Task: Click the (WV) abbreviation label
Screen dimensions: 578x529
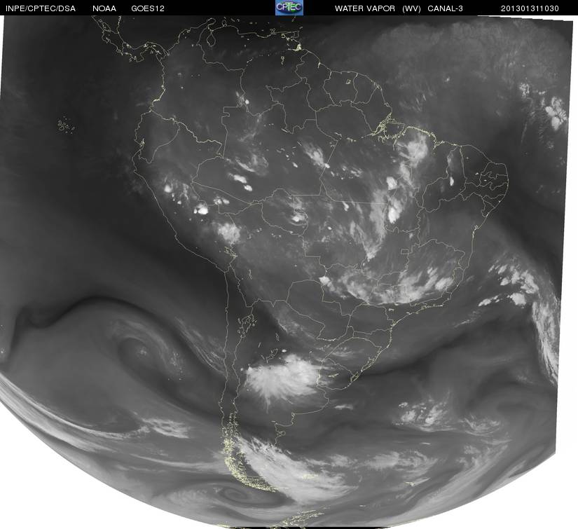Action: click(411, 8)
